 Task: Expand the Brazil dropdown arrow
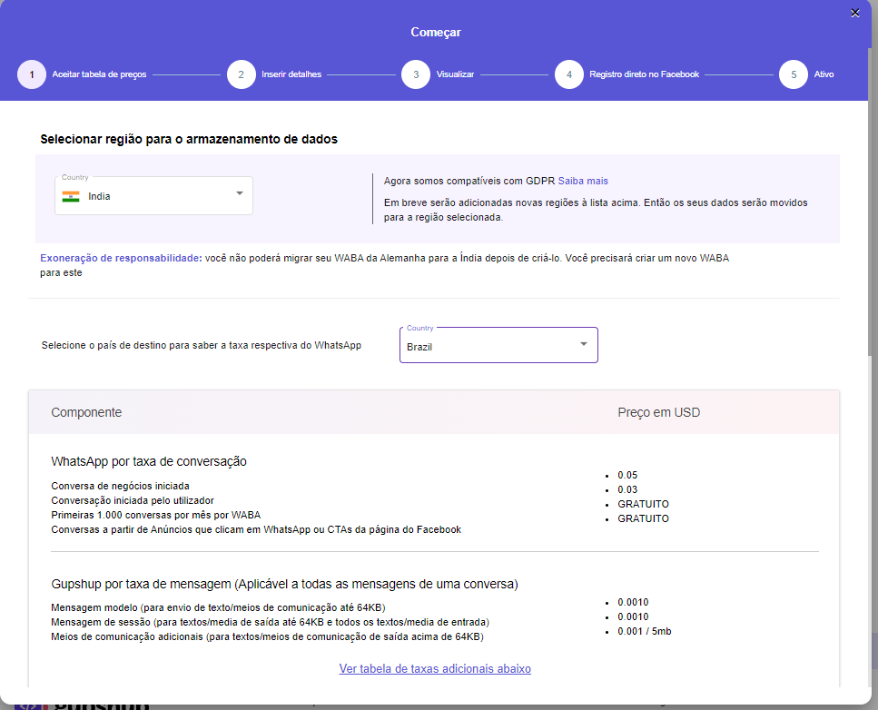(x=584, y=344)
